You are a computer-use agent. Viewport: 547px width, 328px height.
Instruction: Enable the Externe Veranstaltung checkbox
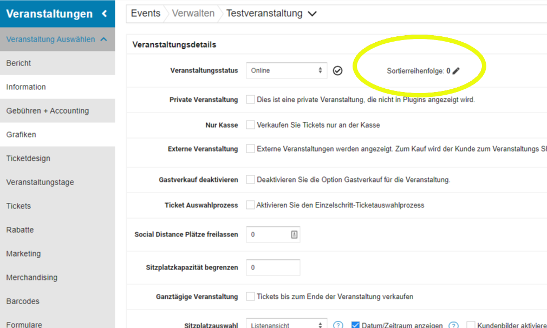(250, 149)
